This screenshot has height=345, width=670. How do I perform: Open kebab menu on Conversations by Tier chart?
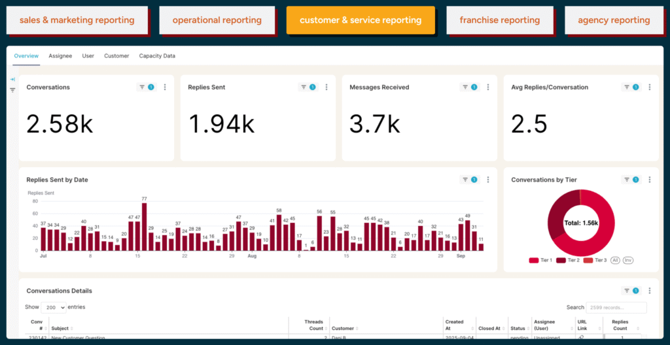650,180
